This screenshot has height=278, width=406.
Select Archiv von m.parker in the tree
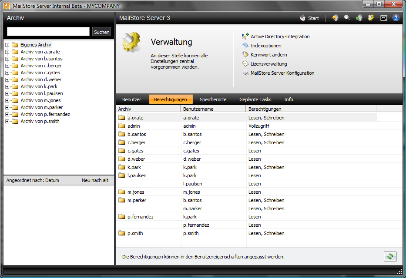pyautogui.click(x=41, y=107)
